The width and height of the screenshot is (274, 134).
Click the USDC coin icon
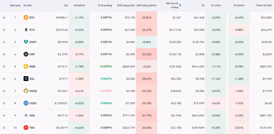point(26,103)
